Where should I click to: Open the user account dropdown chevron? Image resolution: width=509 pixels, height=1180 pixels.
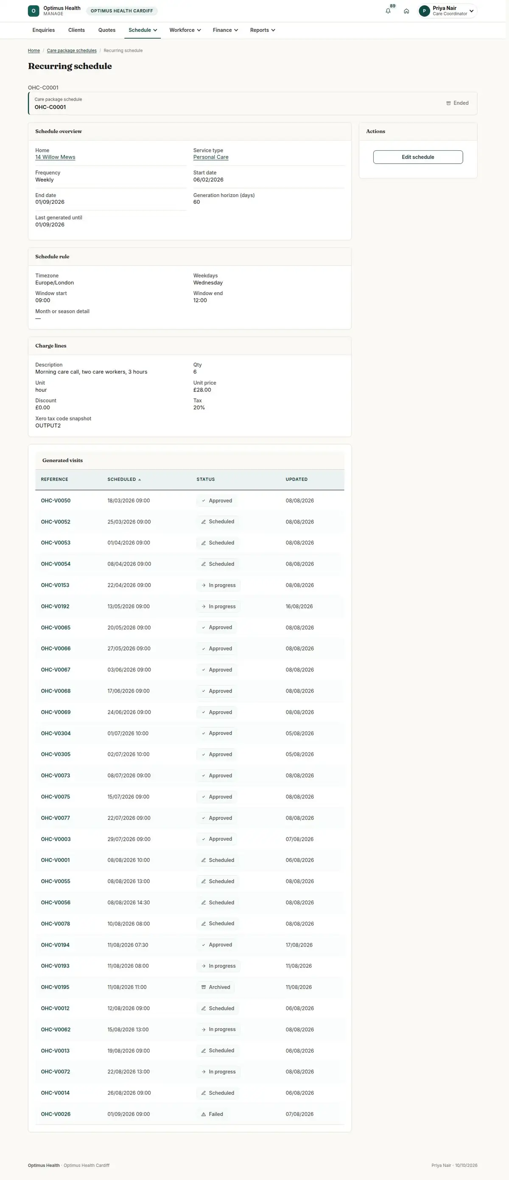click(472, 11)
